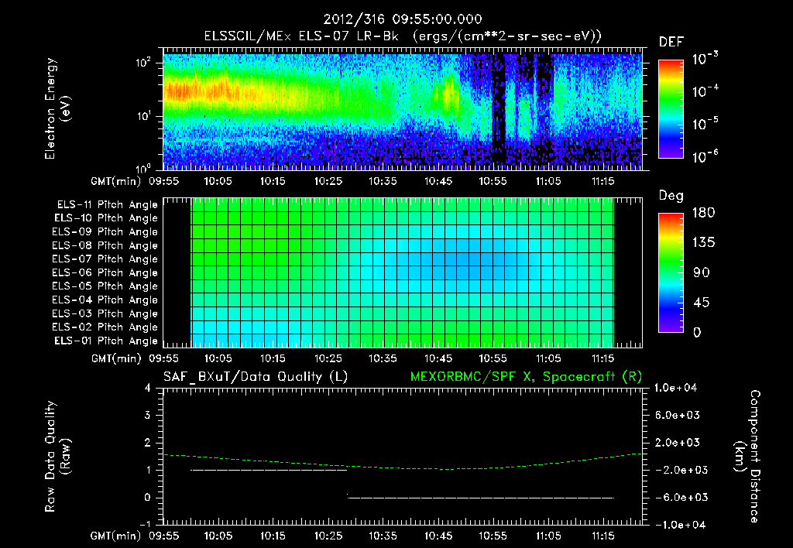Image resolution: width=793 pixels, height=548 pixels.
Task: Click the 10:45 tick under the electron spectrogram
Action: 438,181
